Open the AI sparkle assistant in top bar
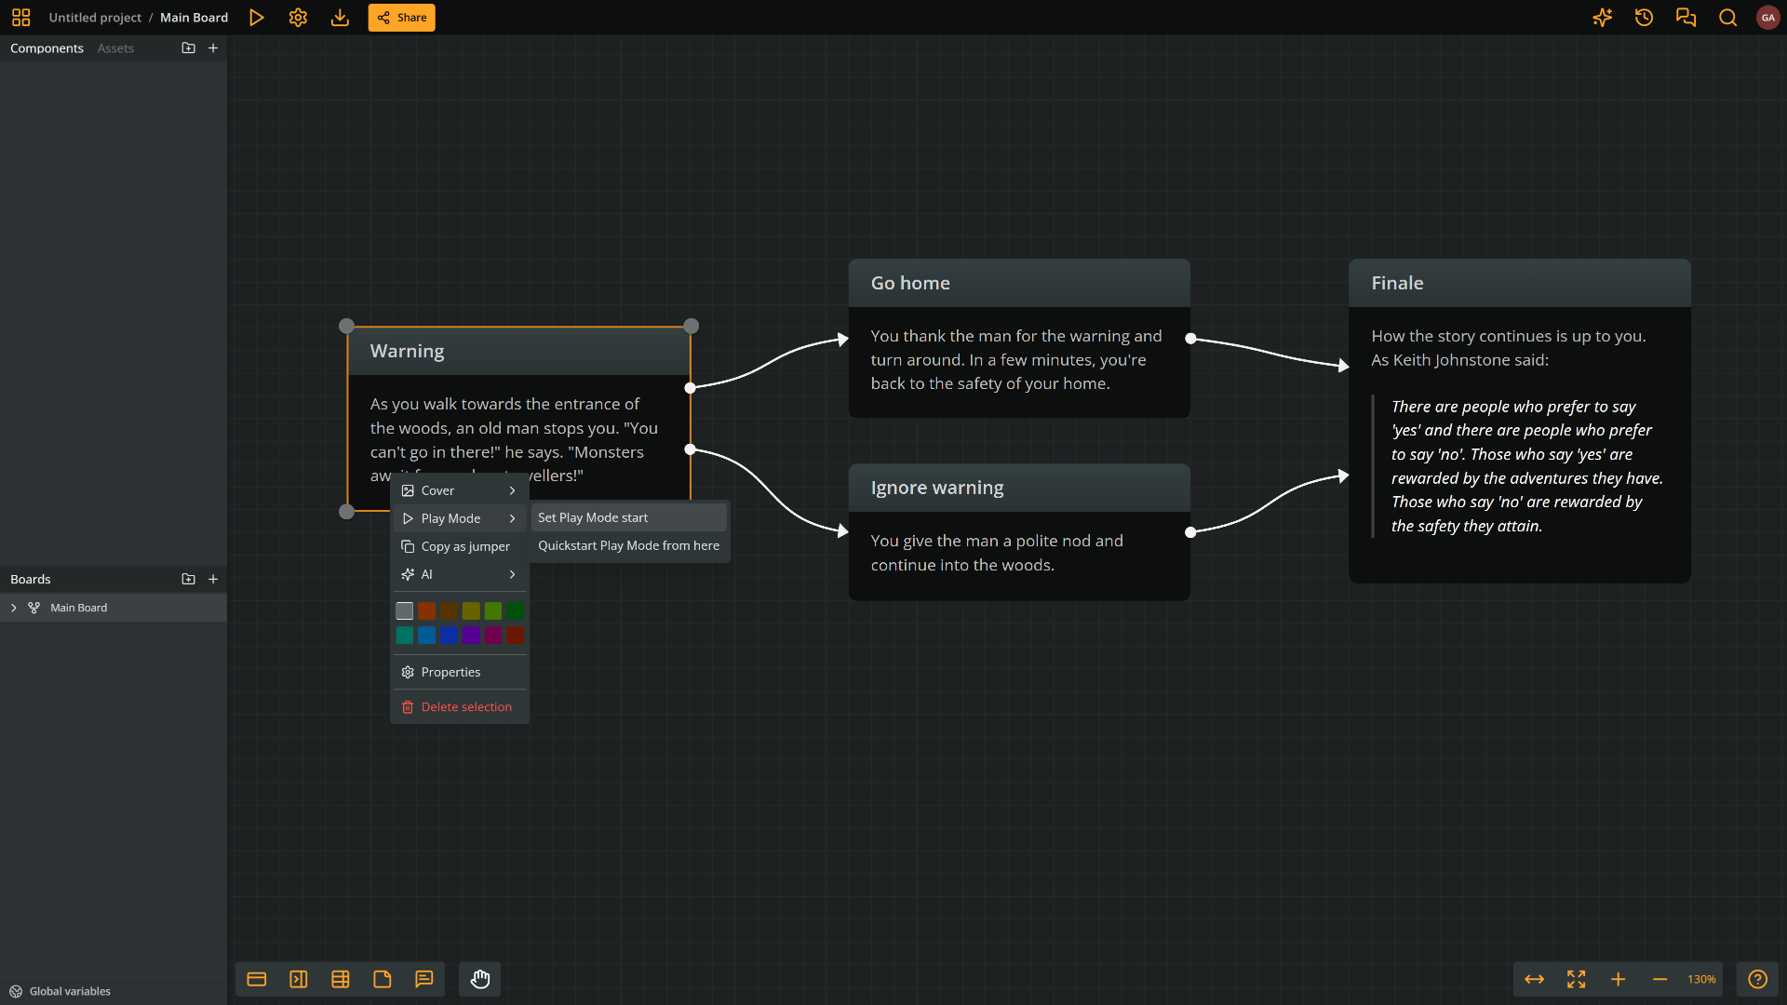The height and width of the screenshot is (1005, 1787). [1602, 18]
